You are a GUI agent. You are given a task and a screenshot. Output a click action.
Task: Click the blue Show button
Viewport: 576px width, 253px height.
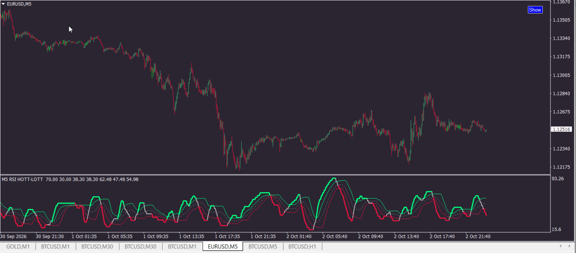pyautogui.click(x=535, y=10)
